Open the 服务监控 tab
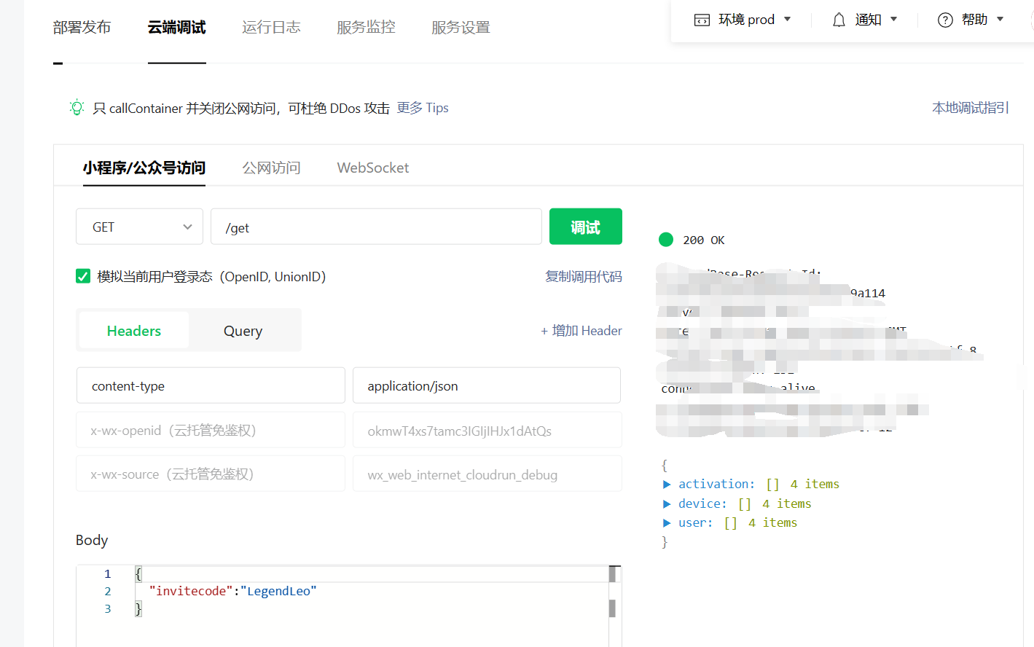Screen dimensions: 1034x647 point(366,28)
